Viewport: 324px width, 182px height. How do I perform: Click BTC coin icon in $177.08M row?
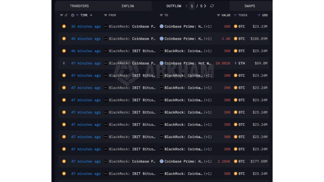click(235, 161)
